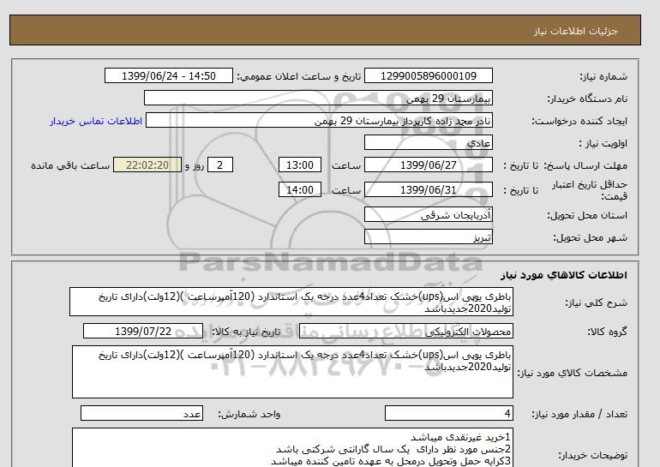
Task: Click the note line 1خرید غیرنقدی میباشد
Action: pyautogui.click(x=460, y=437)
